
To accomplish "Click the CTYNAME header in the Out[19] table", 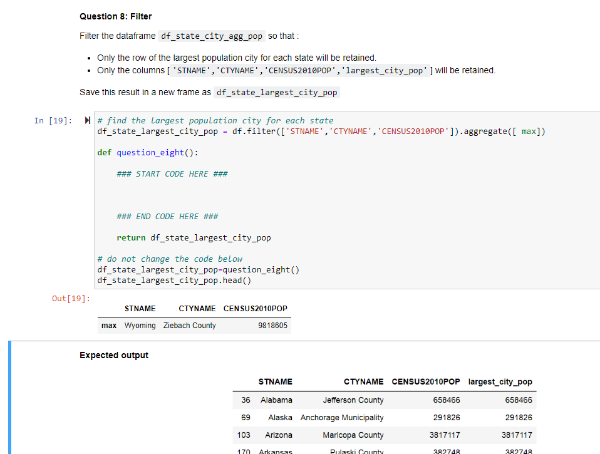I will click(x=197, y=308).
